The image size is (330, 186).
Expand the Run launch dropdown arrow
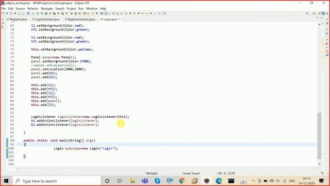pyautogui.click(x=50, y=13)
